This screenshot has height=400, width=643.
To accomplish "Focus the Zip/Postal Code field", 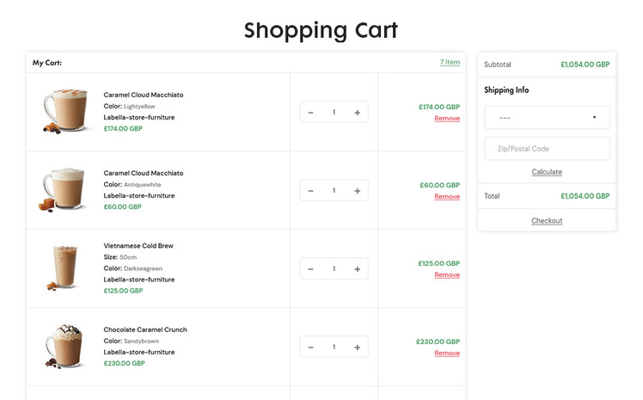I will pyautogui.click(x=547, y=149).
